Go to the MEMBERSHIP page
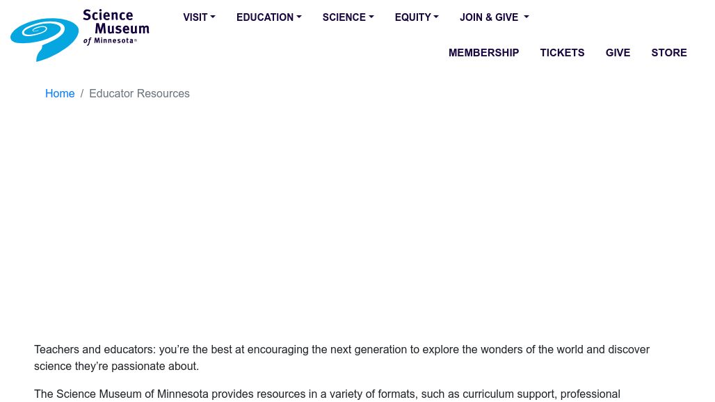 (x=484, y=53)
